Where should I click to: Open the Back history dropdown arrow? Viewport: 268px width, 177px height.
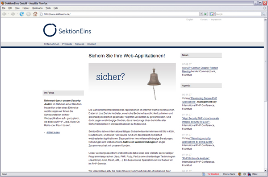8,14
